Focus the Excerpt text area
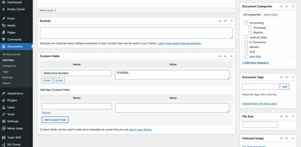301x147 pixels. [x=136, y=33]
